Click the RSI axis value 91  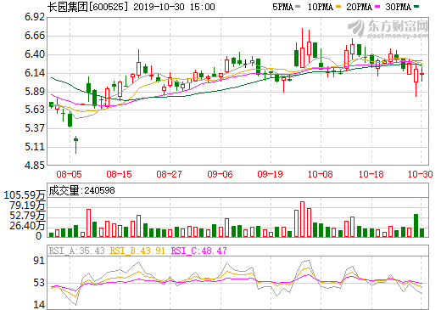[39, 261]
